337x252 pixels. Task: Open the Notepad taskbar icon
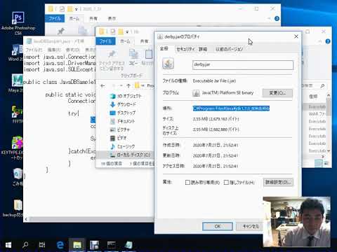point(128,245)
